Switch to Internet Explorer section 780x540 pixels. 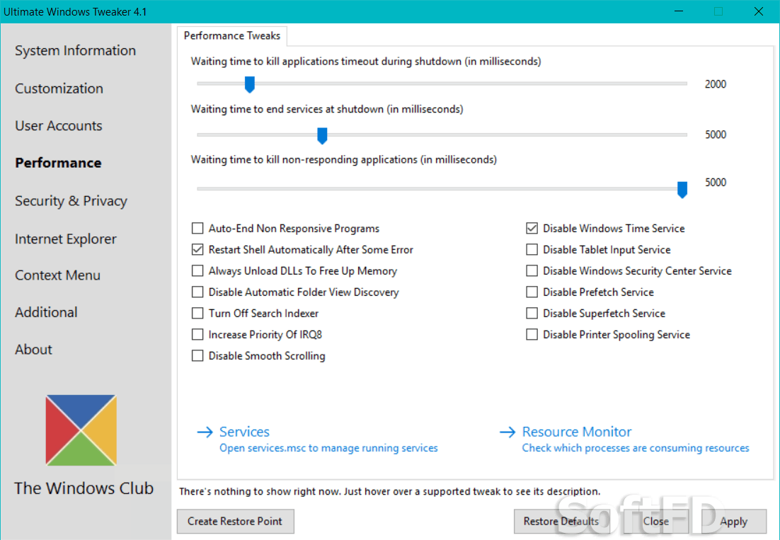pyautogui.click(x=66, y=239)
